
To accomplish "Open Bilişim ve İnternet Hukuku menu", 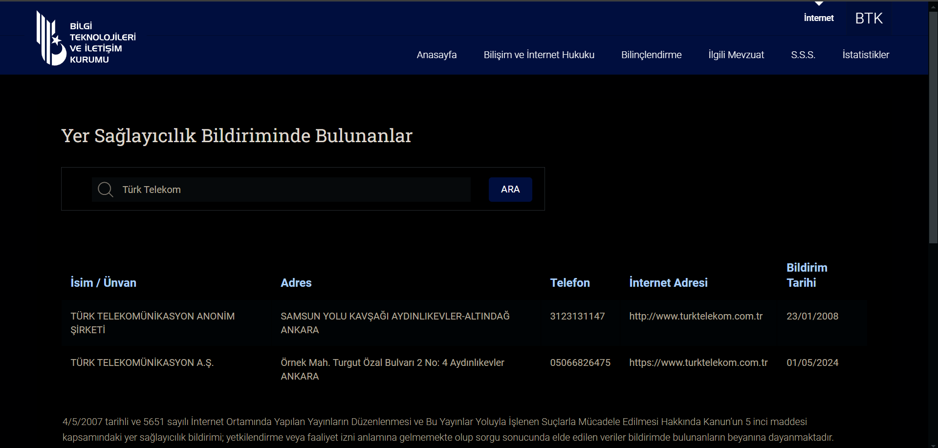I will click(539, 55).
